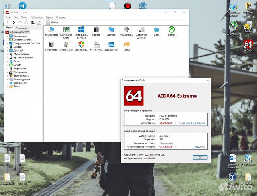Select Конфигурация in the sidebar tree
The height and width of the screenshot is (196, 257).
pyautogui.click(x=21, y=79)
